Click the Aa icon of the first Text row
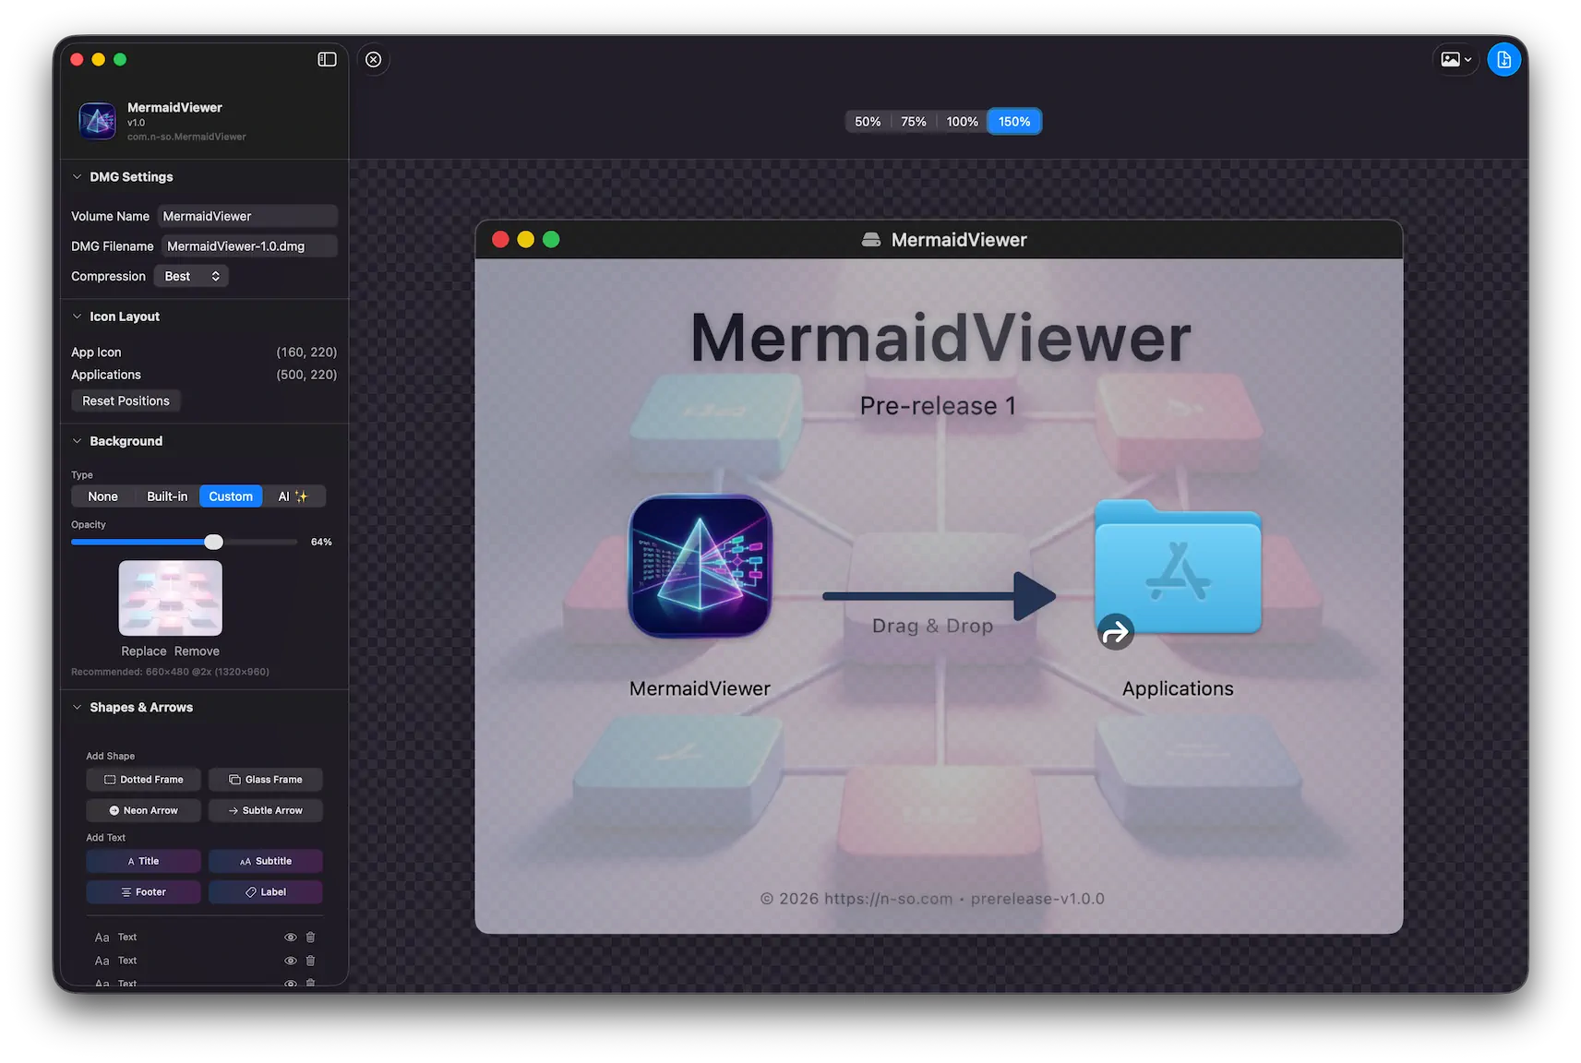Image resolution: width=1581 pixels, height=1063 pixels. pos(102,937)
